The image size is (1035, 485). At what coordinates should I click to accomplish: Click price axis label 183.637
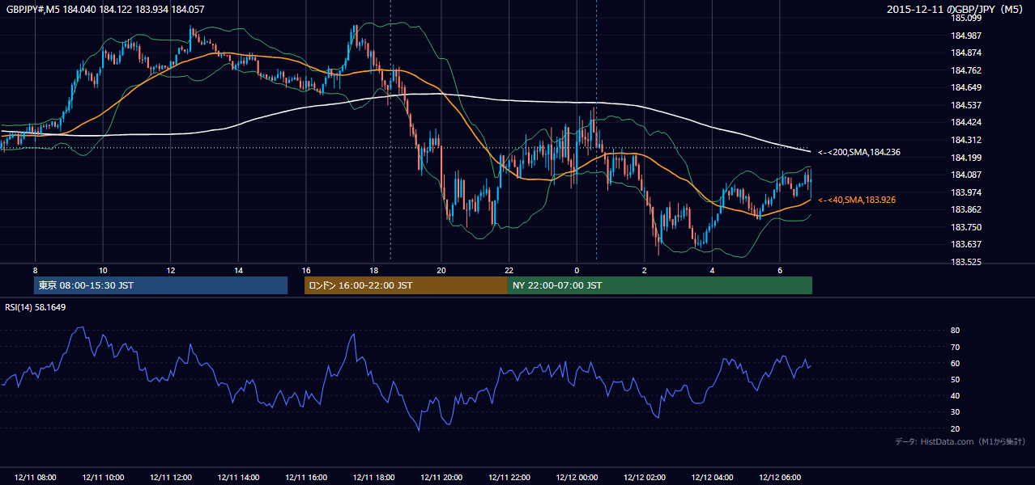point(966,244)
